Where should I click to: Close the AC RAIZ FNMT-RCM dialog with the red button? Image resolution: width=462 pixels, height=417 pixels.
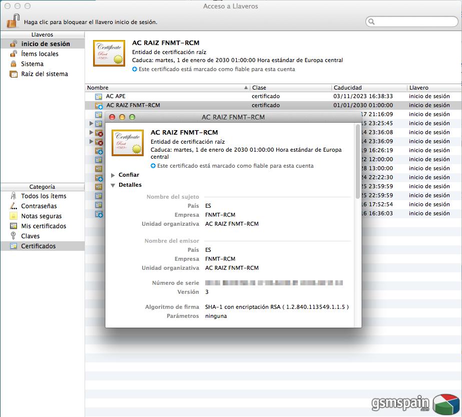[112, 117]
